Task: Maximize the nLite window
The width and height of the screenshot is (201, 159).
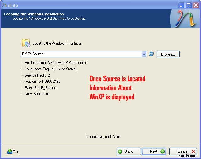Action: click(188, 5)
